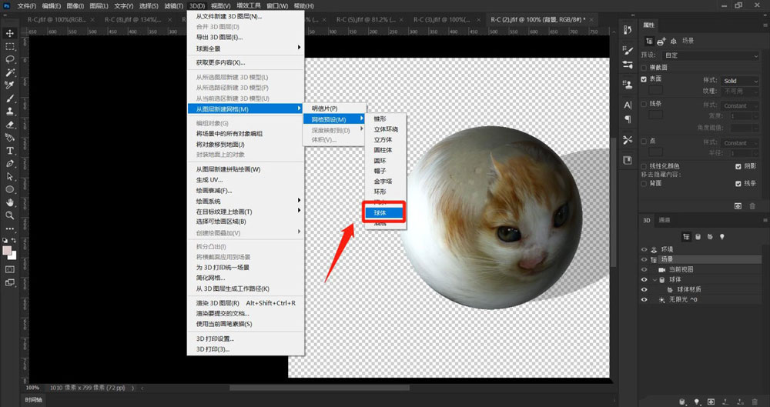The width and height of the screenshot is (770, 407).
Task: Open the 球面全景 submenu
Action: [x=246, y=48]
